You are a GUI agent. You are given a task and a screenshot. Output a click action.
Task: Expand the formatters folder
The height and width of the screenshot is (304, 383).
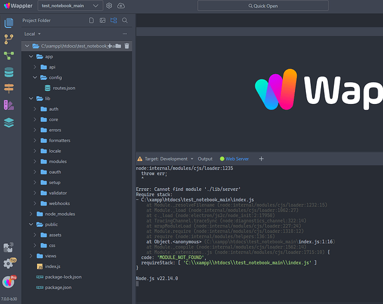tap(35, 140)
